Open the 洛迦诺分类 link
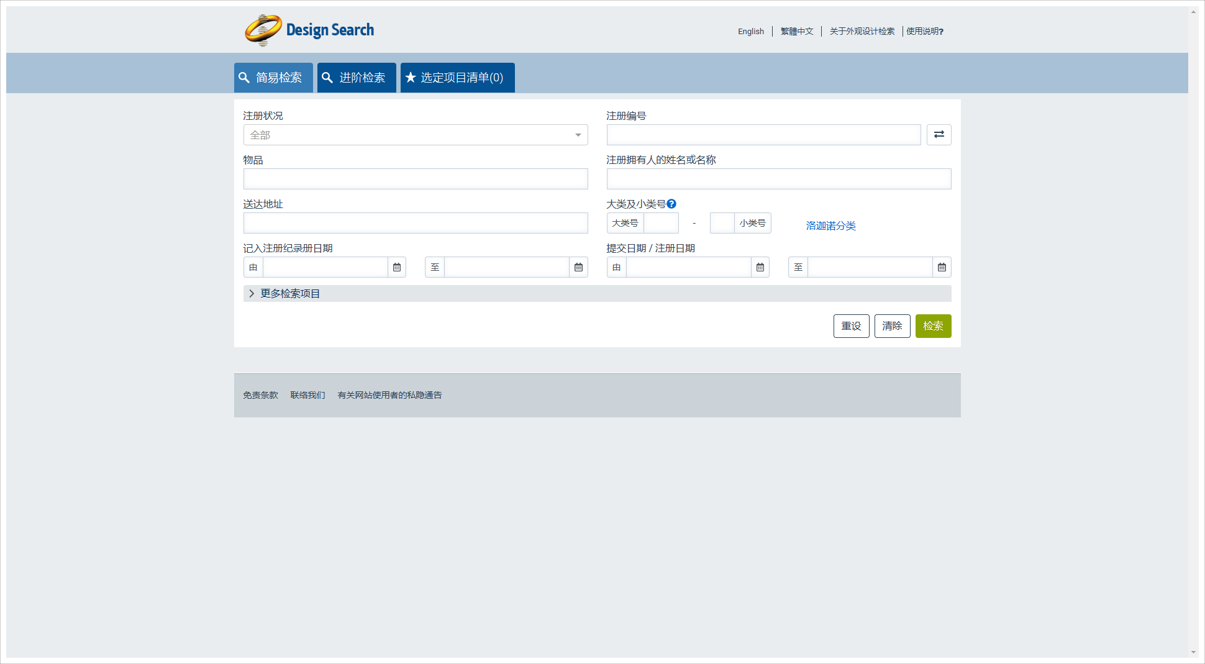 (830, 225)
